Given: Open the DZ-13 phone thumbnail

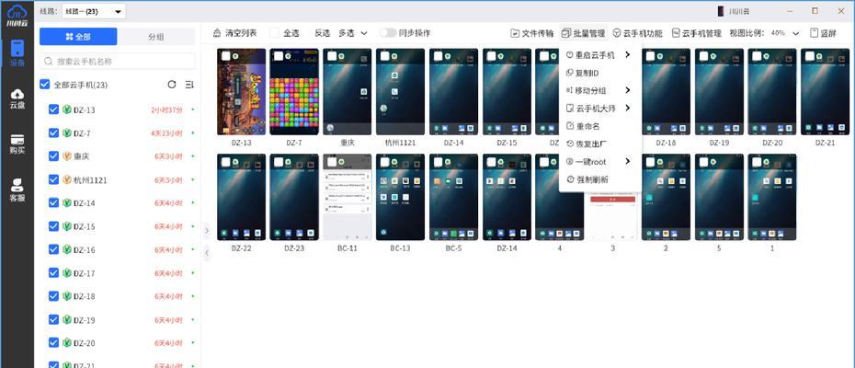Looking at the screenshot, I should [x=241, y=92].
